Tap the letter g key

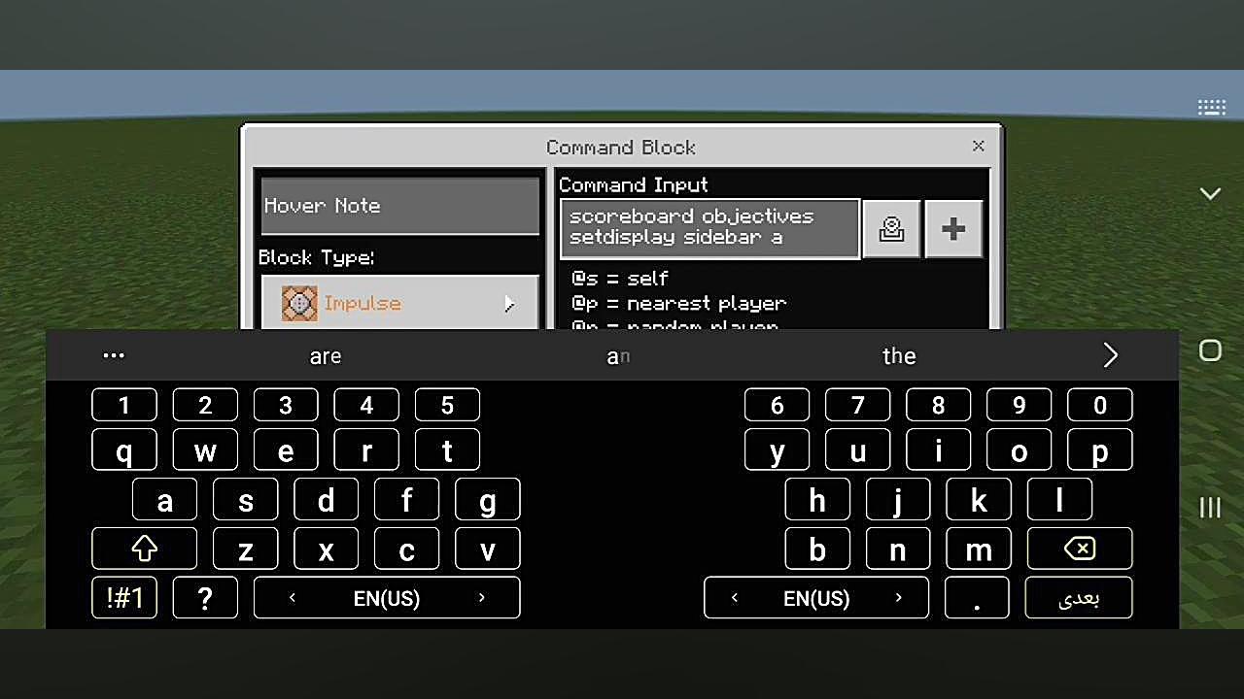(487, 500)
